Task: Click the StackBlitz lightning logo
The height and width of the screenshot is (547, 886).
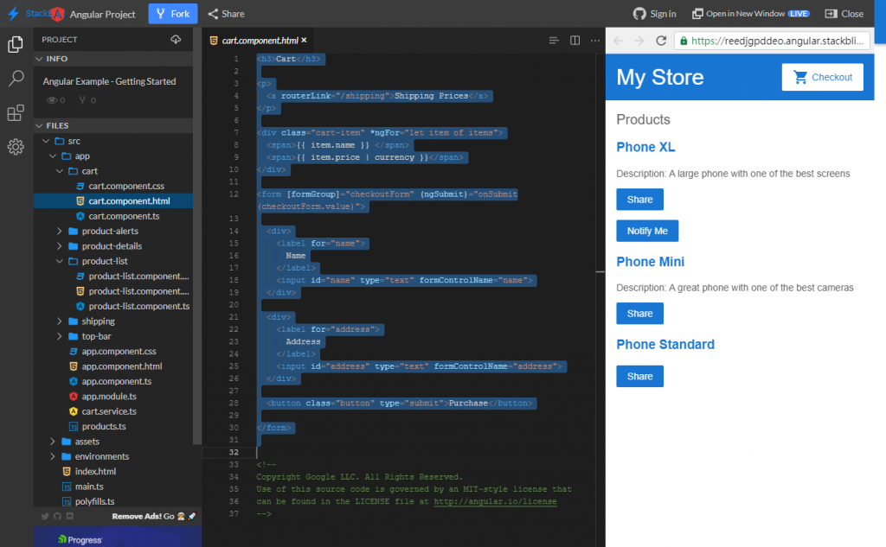Action: point(13,14)
